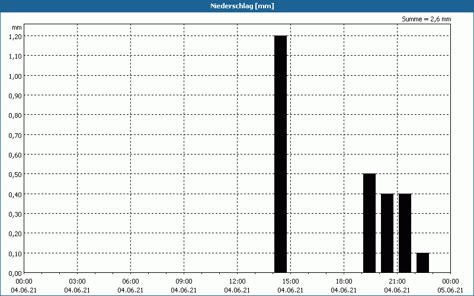Click the 1,10 y-axis label

pyautogui.click(x=15, y=56)
